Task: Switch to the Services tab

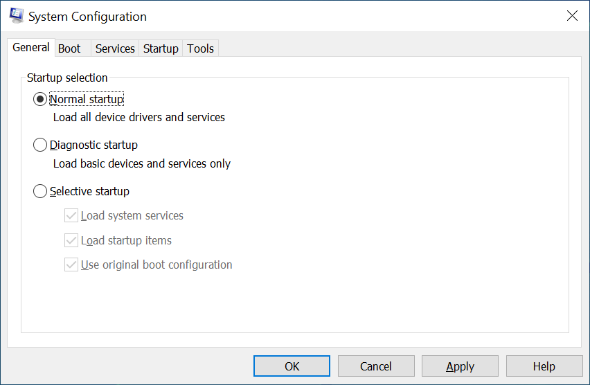Action: [115, 48]
